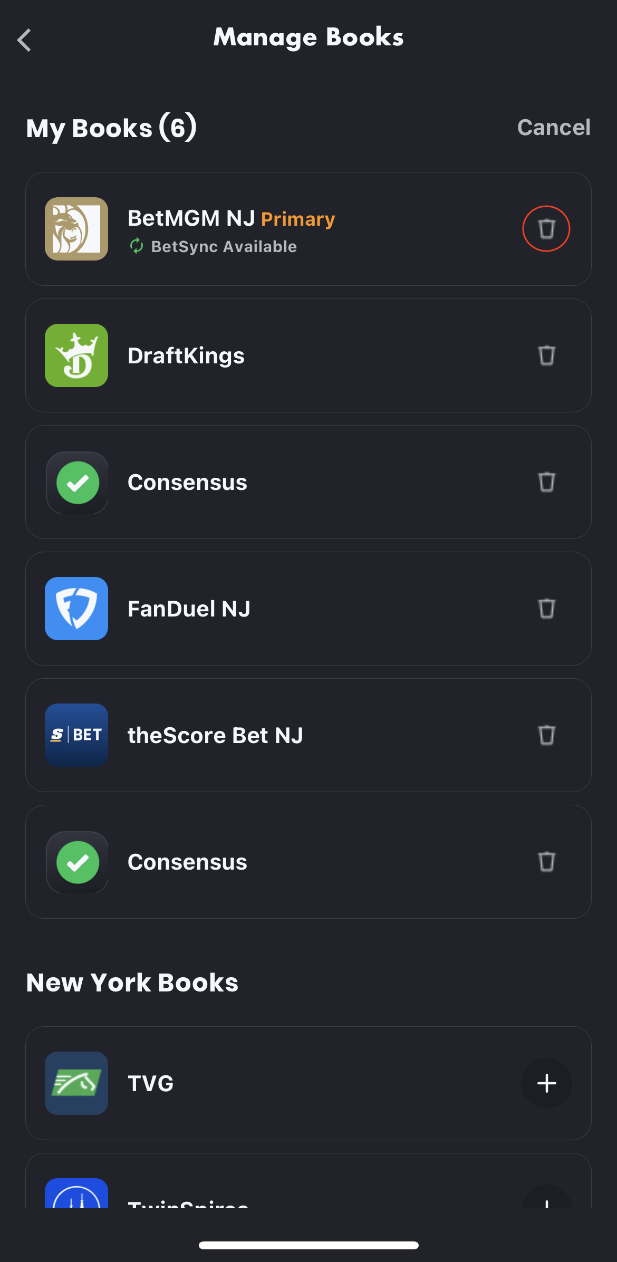Tap the DraftKings crown logo
Image resolution: width=617 pixels, height=1262 pixels.
click(x=76, y=355)
